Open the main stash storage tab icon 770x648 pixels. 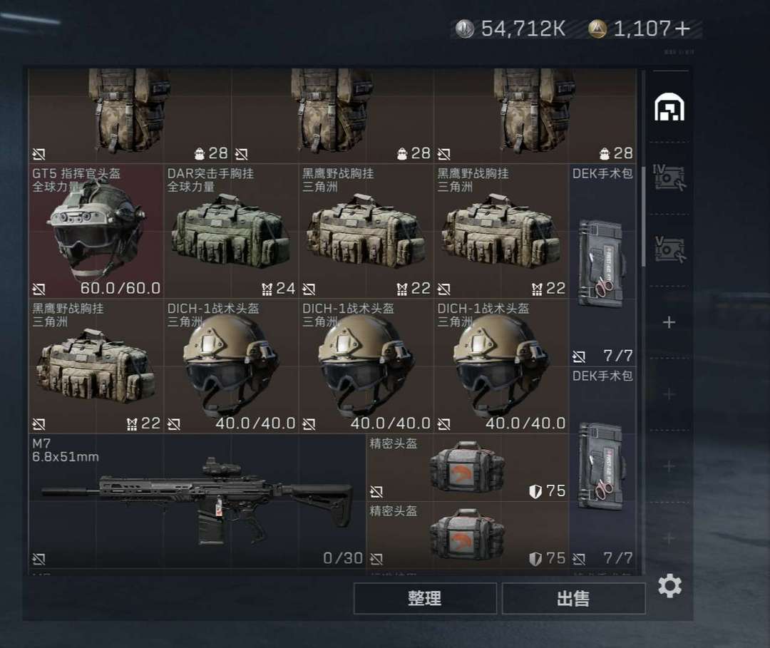pyautogui.click(x=669, y=107)
